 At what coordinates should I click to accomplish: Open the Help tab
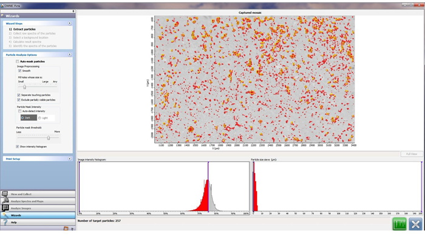38,222
